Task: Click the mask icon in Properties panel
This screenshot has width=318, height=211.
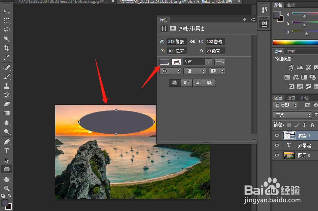Action: point(173,28)
